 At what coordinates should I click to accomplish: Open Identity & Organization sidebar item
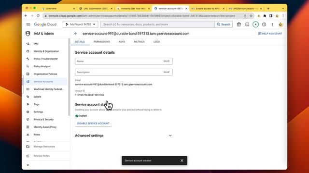point(45,51)
